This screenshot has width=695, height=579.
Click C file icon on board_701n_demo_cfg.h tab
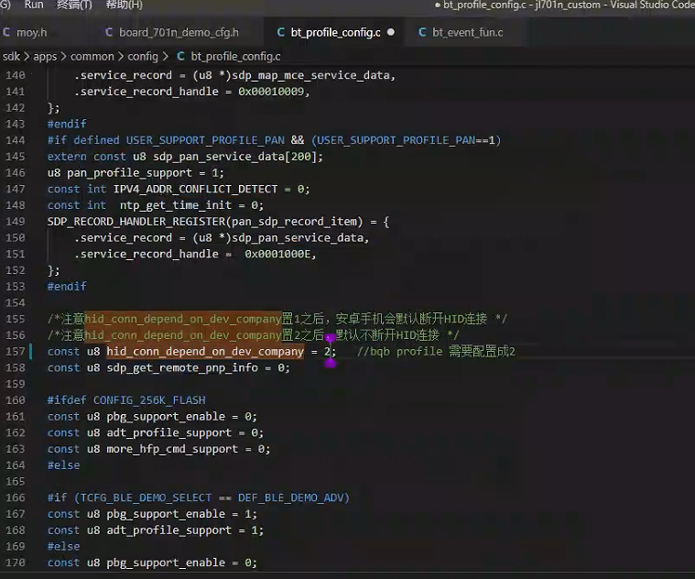(x=109, y=32)
